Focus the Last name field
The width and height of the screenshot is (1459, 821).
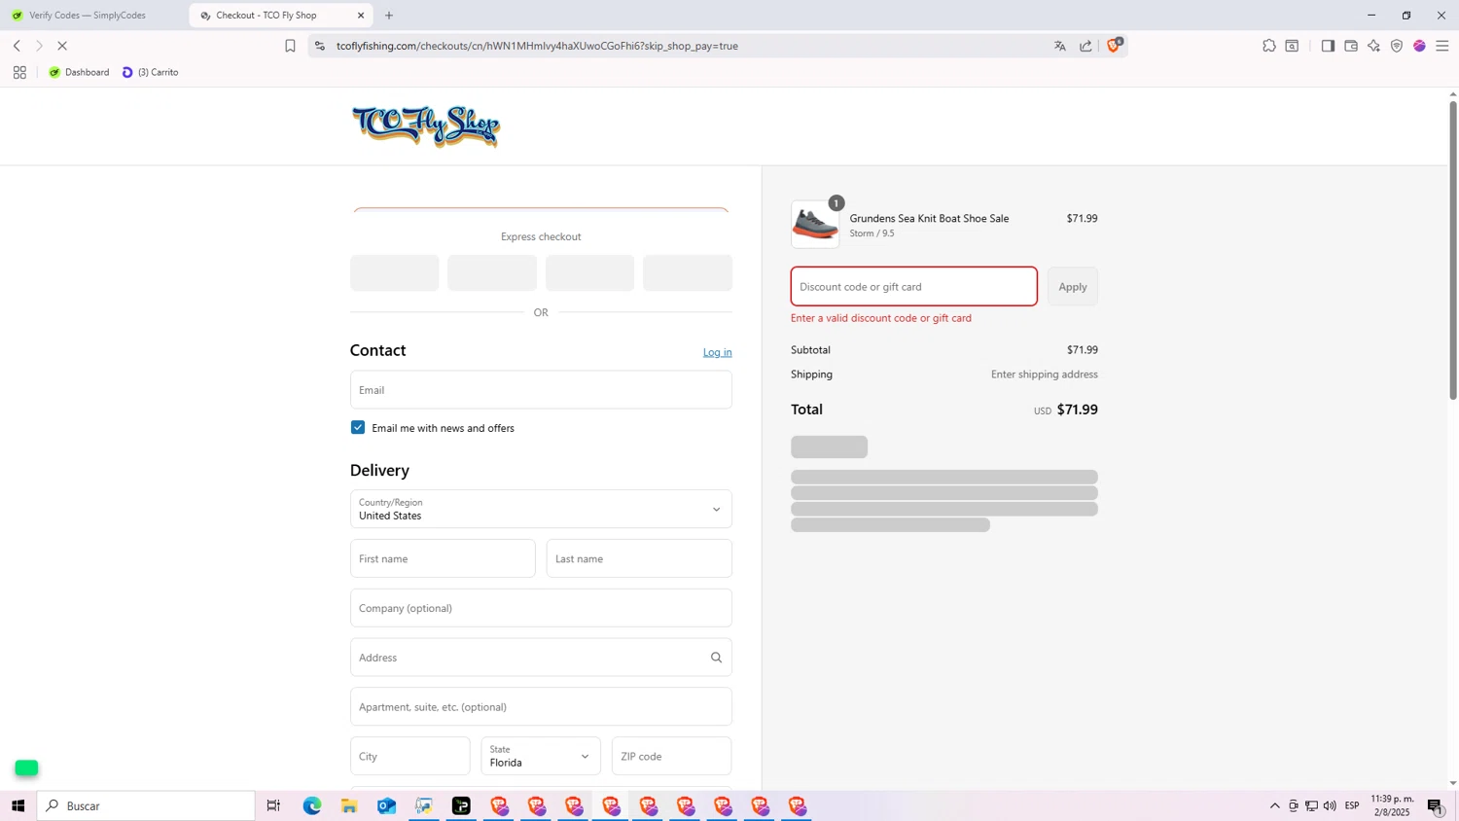[639, 558]
